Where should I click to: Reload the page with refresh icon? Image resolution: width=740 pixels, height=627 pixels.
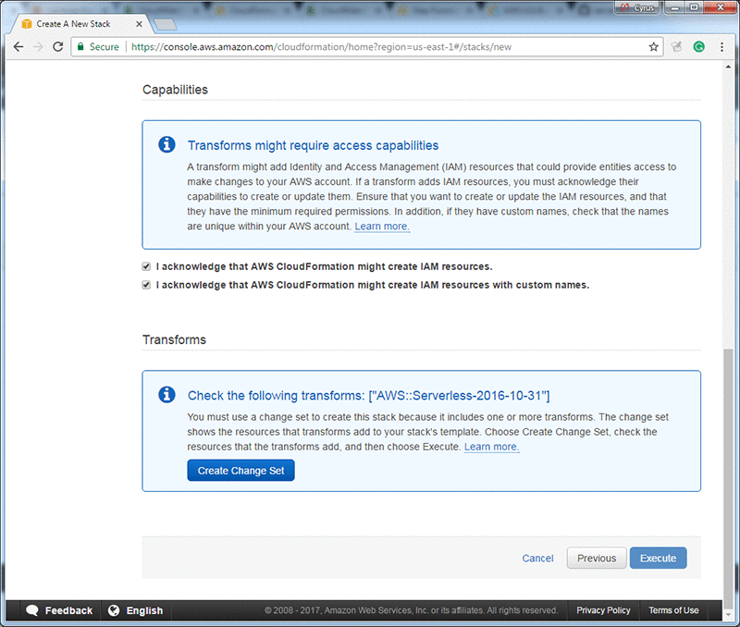point(58,47)
